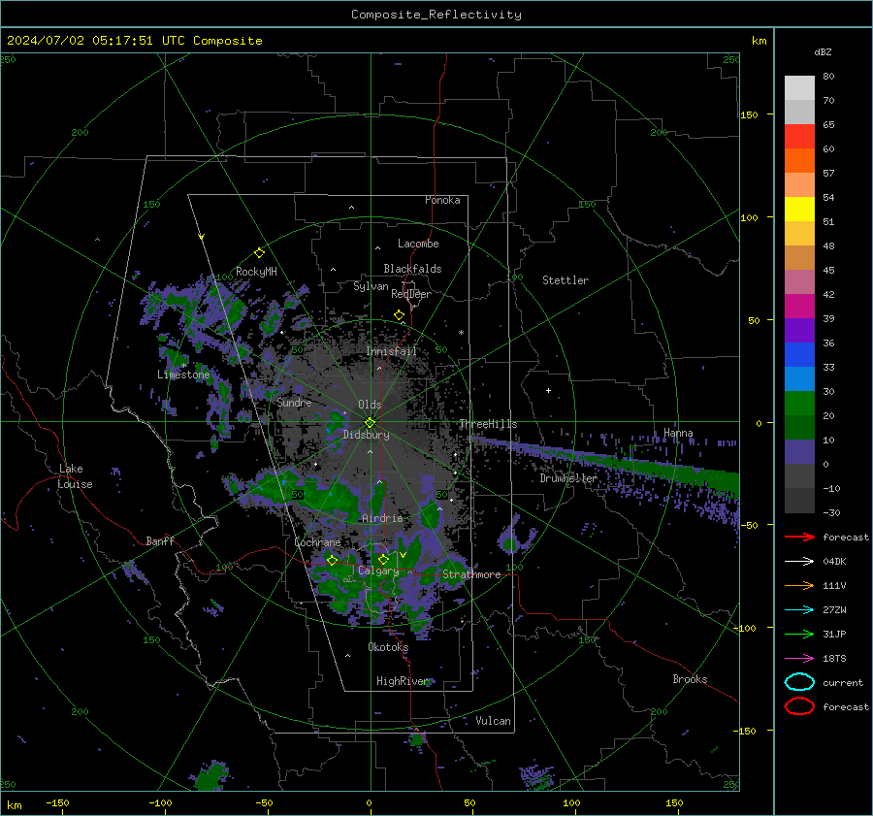Click the red forecast arrow in legend

799,537
